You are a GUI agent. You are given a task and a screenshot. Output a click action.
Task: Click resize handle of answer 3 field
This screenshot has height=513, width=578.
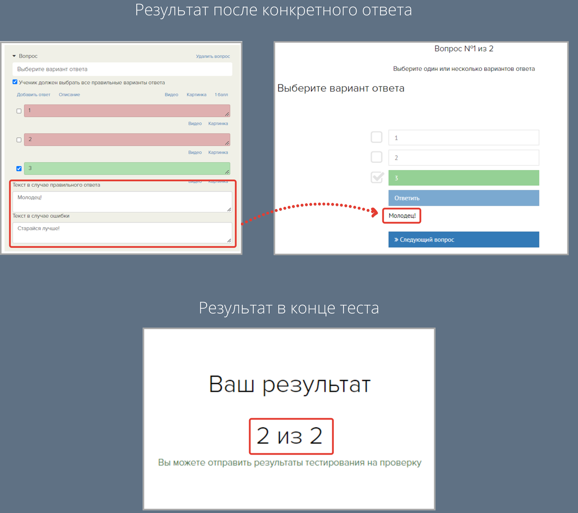(x=227, y=172)
